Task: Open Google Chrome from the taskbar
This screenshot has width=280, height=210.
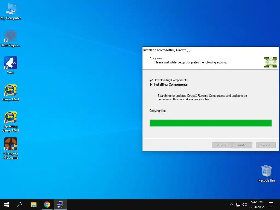Action: [47, 205]
